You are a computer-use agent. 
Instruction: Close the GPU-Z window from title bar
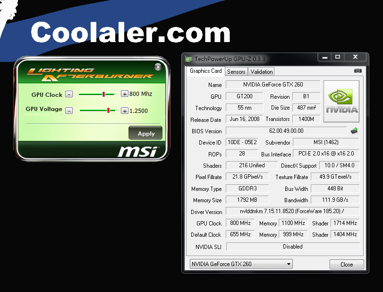(x=356, y=57)
